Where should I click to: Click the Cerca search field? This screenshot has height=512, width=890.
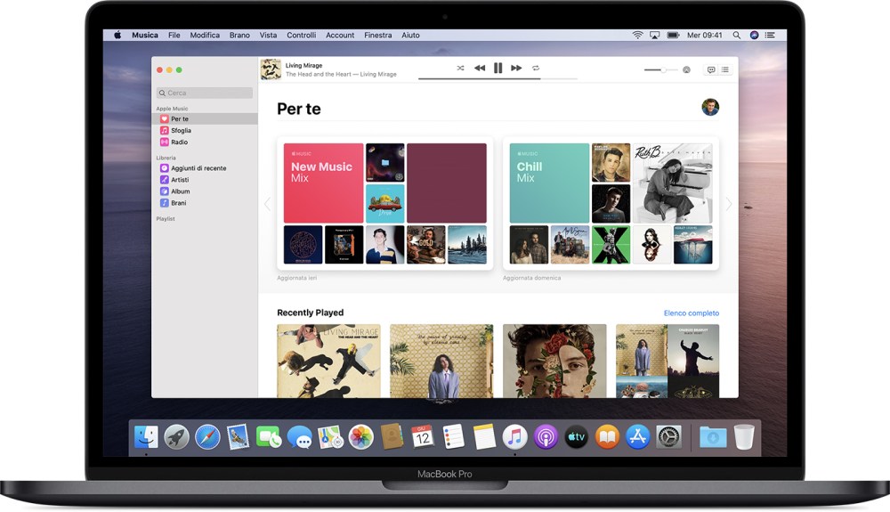205,93
